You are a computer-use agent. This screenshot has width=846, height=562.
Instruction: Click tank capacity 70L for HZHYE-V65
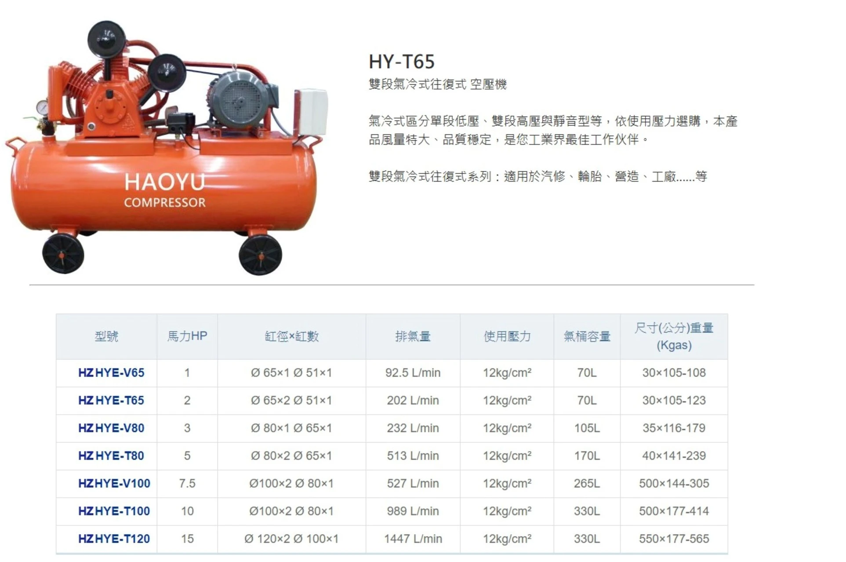[587, 373]
